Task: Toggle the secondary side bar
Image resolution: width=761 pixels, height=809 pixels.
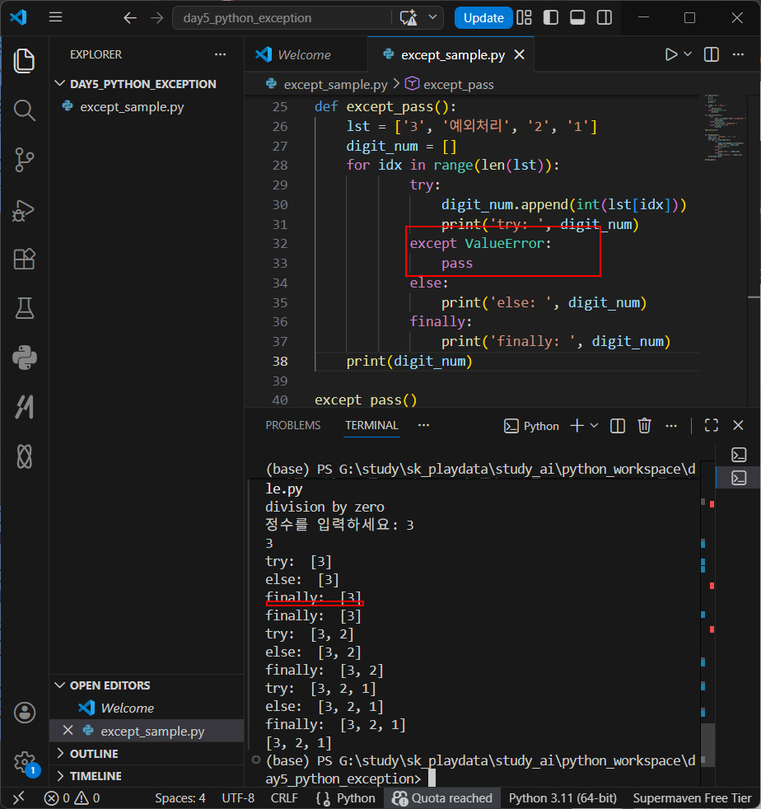Action: tap(605, 17)
